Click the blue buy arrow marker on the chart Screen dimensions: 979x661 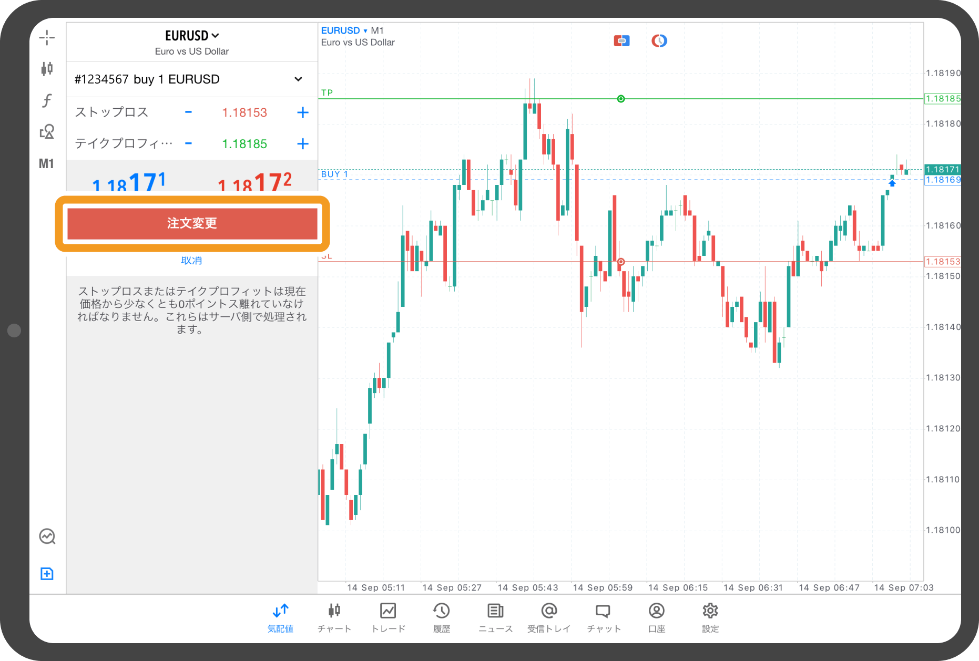pos(892,183)
